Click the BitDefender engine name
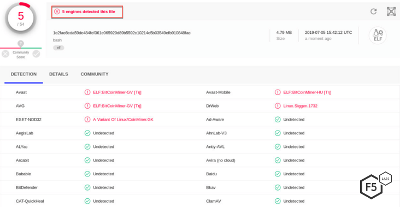Image resolution: width=400 pixels, height=207 pixels. [x=27, y=187]
